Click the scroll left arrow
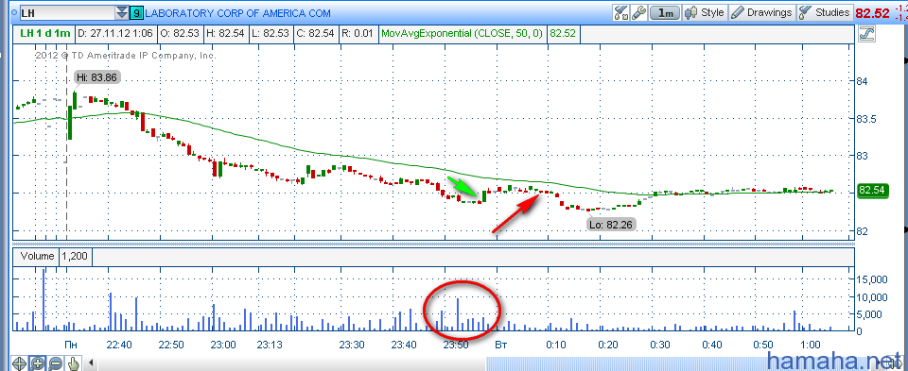 click(91, 363)
